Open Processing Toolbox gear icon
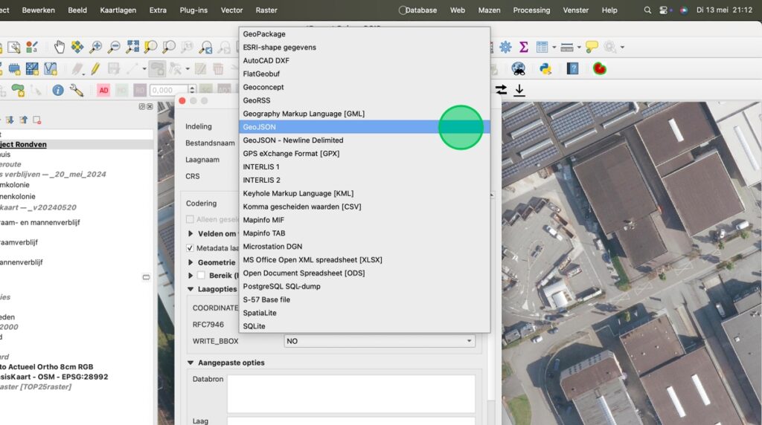The height and width of the screenshot is (425, 762). tap(505, 48)
